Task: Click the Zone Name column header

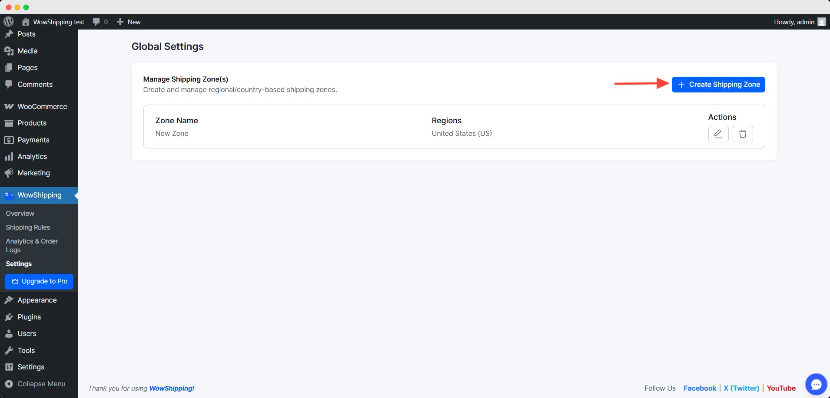Action: coord(176,121)
